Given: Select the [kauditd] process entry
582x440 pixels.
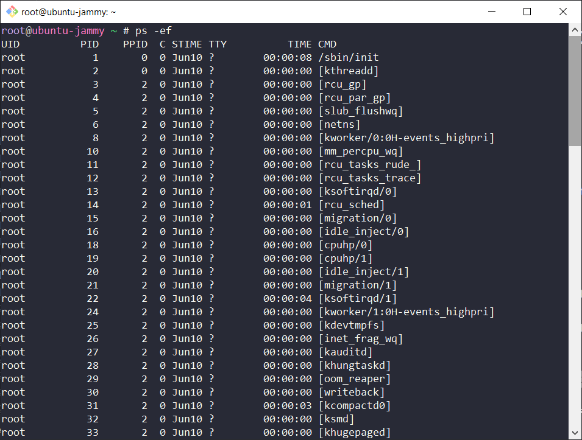Looking at the screenshot, I should pyautogui.click(x=346, y=352).
